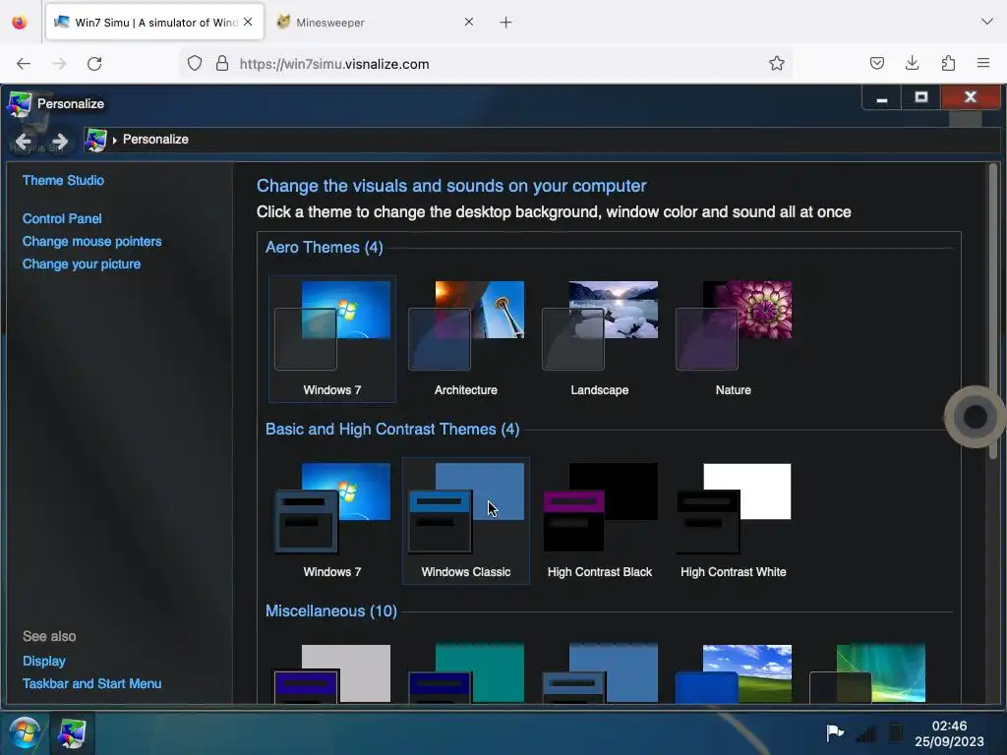
Task: Click the site security padlock icon
Action: (x=222, y=64)
